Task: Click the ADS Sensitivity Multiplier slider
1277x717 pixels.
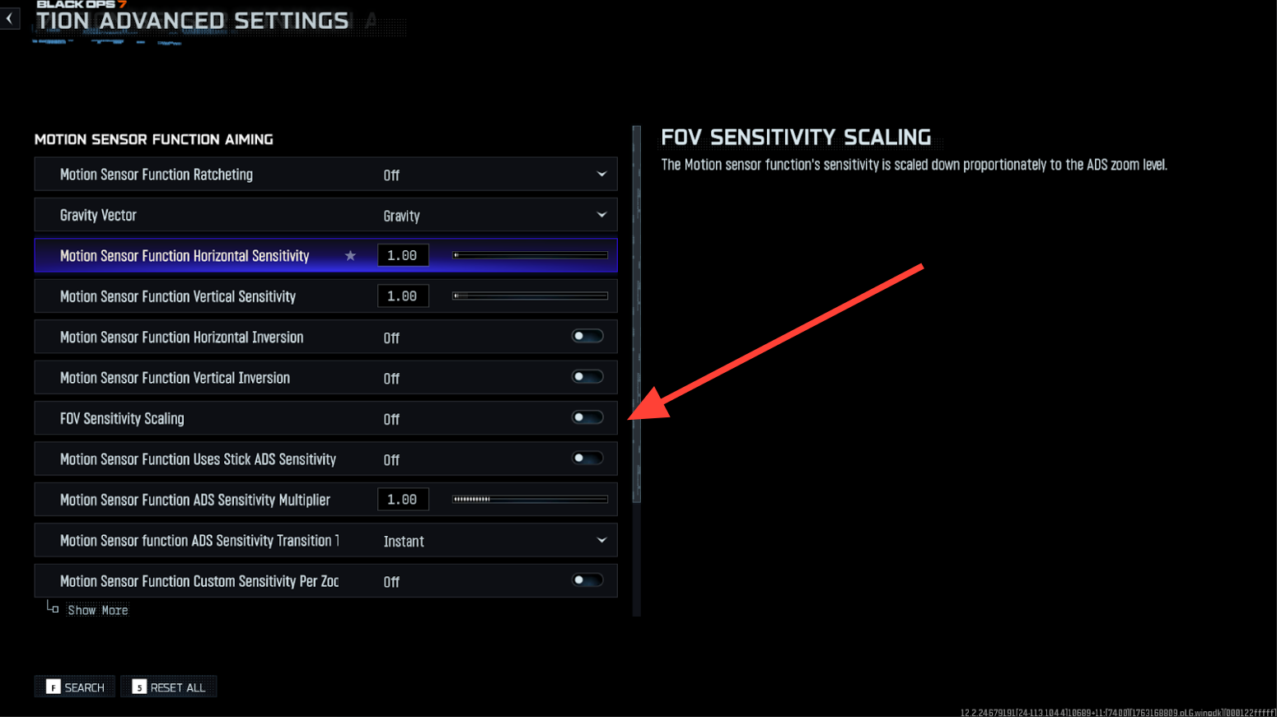Action: (x=530, y=500)
